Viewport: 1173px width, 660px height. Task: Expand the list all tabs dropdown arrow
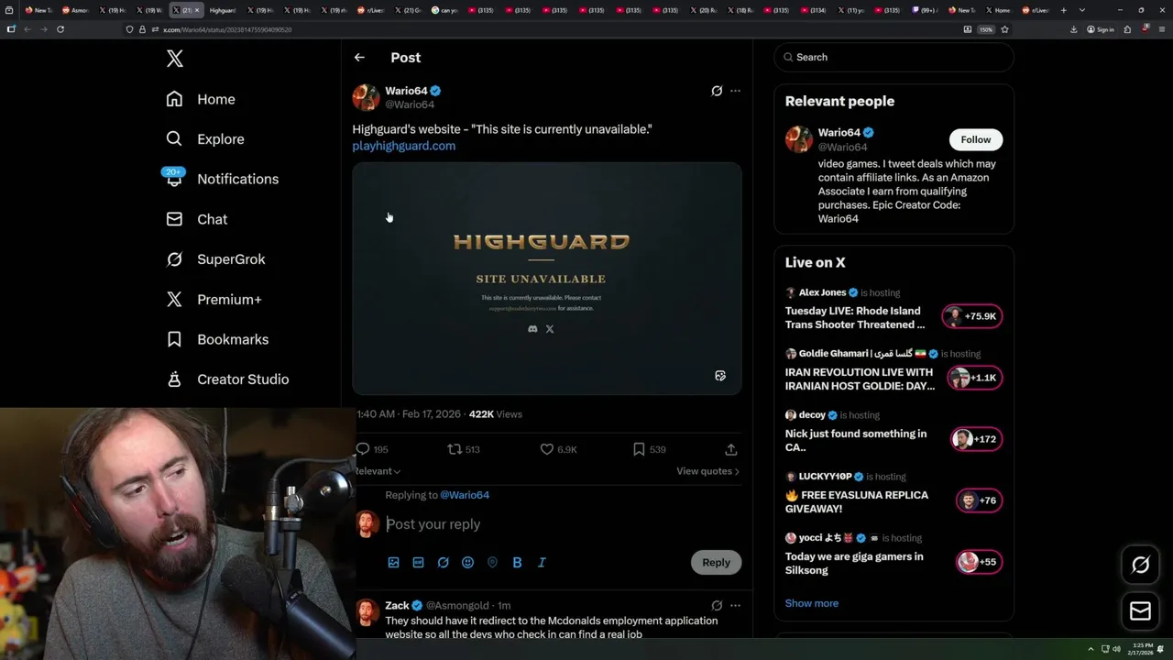tap(1081, 10)
